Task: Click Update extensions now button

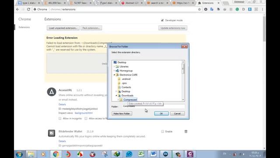Action: pyautogui.click(x=173, y=28)
